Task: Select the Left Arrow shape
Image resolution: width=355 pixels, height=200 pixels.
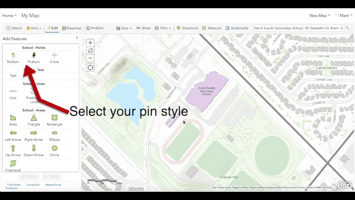Action: click(13, 136)
